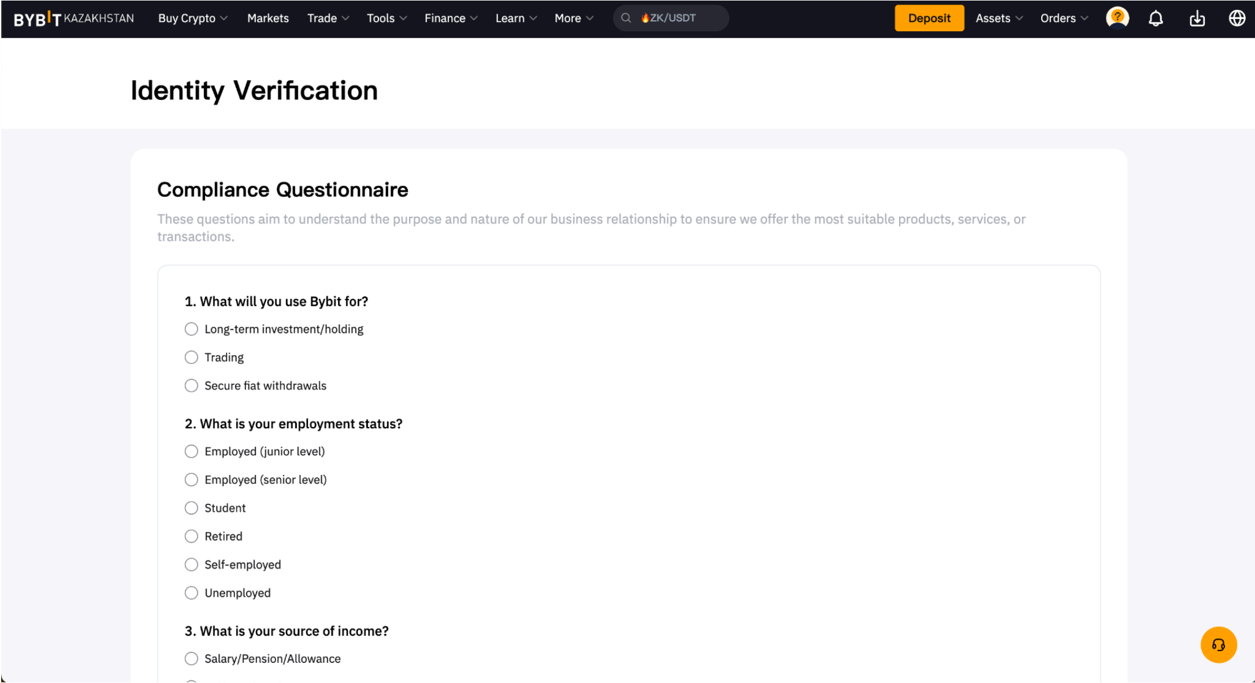Screen dimensions: 1255x683
Task: Click the orange Deposit button
Action: tap(929, 18)
